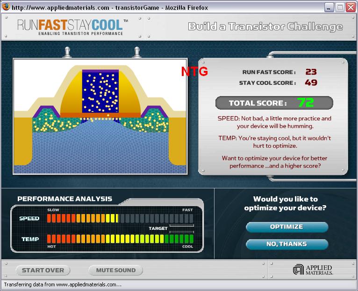
Task: Click the blue gate region of the transistor
Action: point(100,92)
